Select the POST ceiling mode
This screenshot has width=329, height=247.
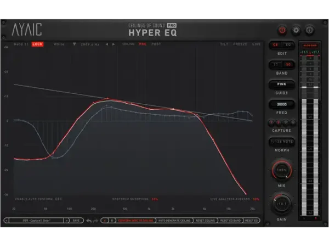(x=156, y=44)
